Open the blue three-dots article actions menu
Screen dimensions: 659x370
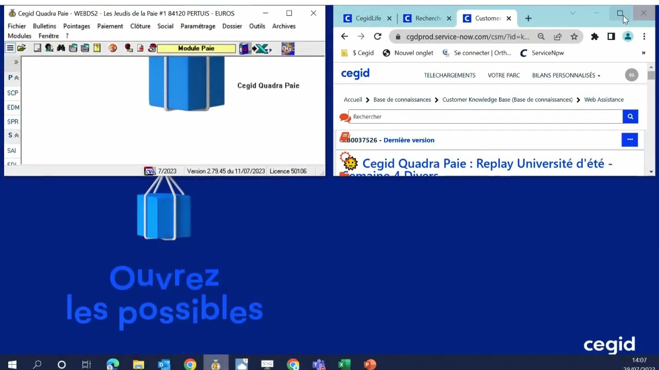click(x=630, y=140)
